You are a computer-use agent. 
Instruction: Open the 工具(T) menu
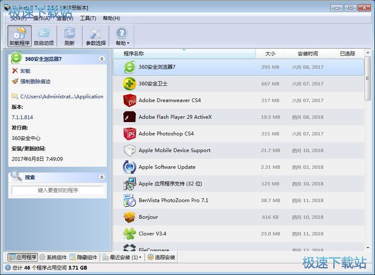click(88, 18)
